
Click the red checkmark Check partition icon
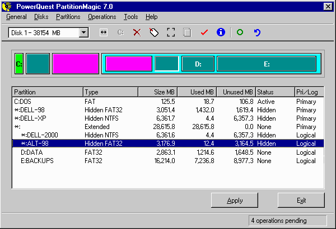click(x=204, y=33)
